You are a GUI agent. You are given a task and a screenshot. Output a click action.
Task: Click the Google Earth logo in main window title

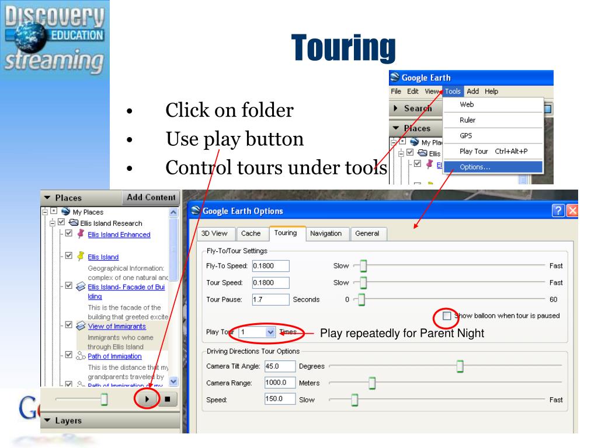[395, 78]
